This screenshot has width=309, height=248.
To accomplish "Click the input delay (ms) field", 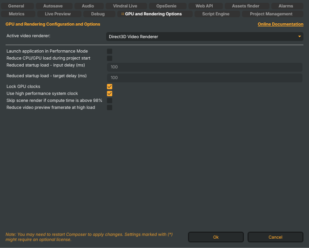I will click(205, 67).
